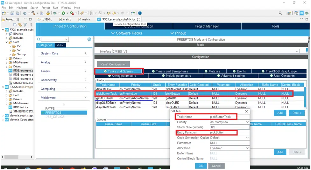This screenshot has width=311, height=170.
Task: Open the File menu
Action: click(4, 8)
